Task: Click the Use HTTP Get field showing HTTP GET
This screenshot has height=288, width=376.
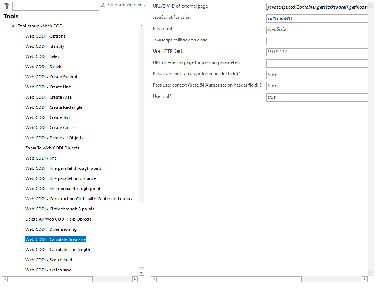Action: click(x=317, y=52)
